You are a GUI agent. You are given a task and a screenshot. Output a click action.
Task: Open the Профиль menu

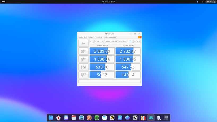pyautogui.click(x=98, y=37)
